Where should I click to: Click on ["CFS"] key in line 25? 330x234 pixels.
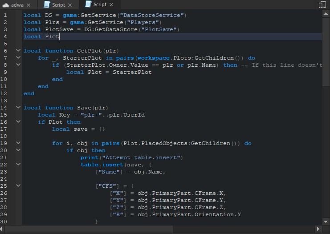(x=107, y=186)
